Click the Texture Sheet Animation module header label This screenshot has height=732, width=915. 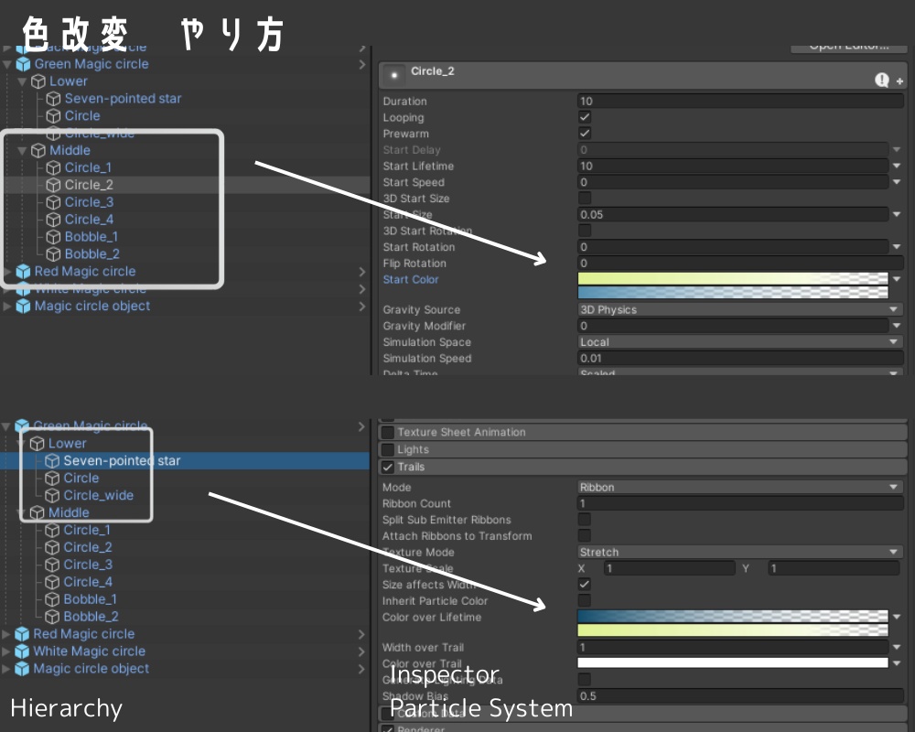pos(461,432)
